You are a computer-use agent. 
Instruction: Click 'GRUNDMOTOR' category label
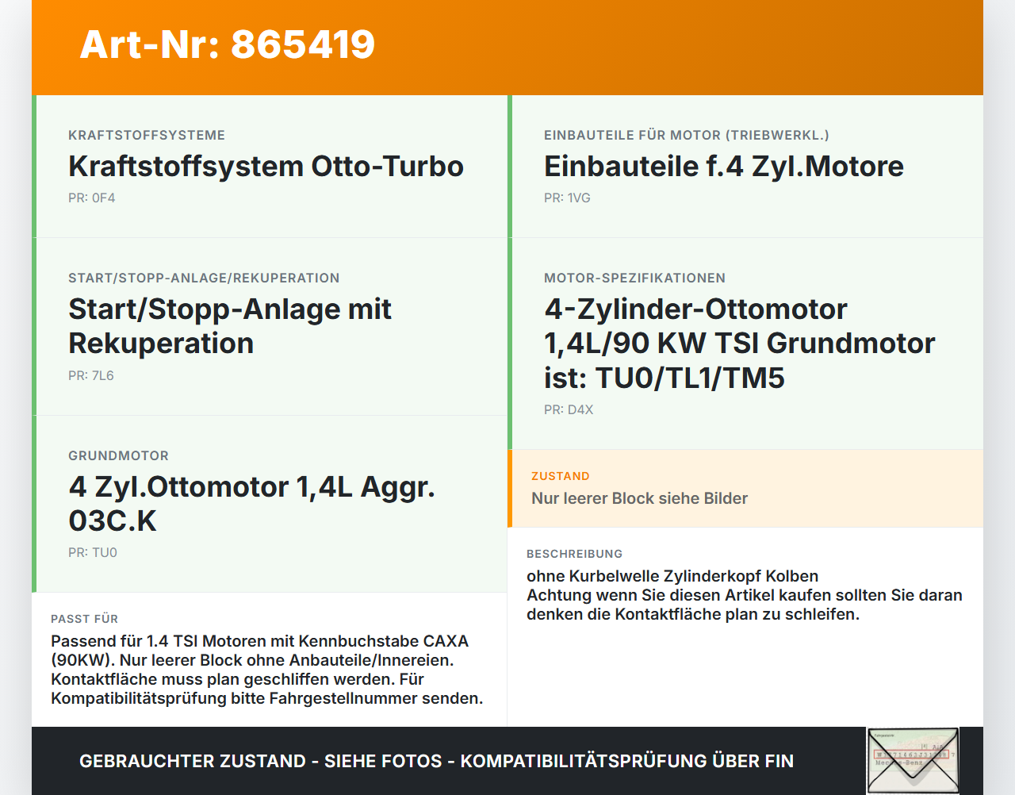[118, 455]
